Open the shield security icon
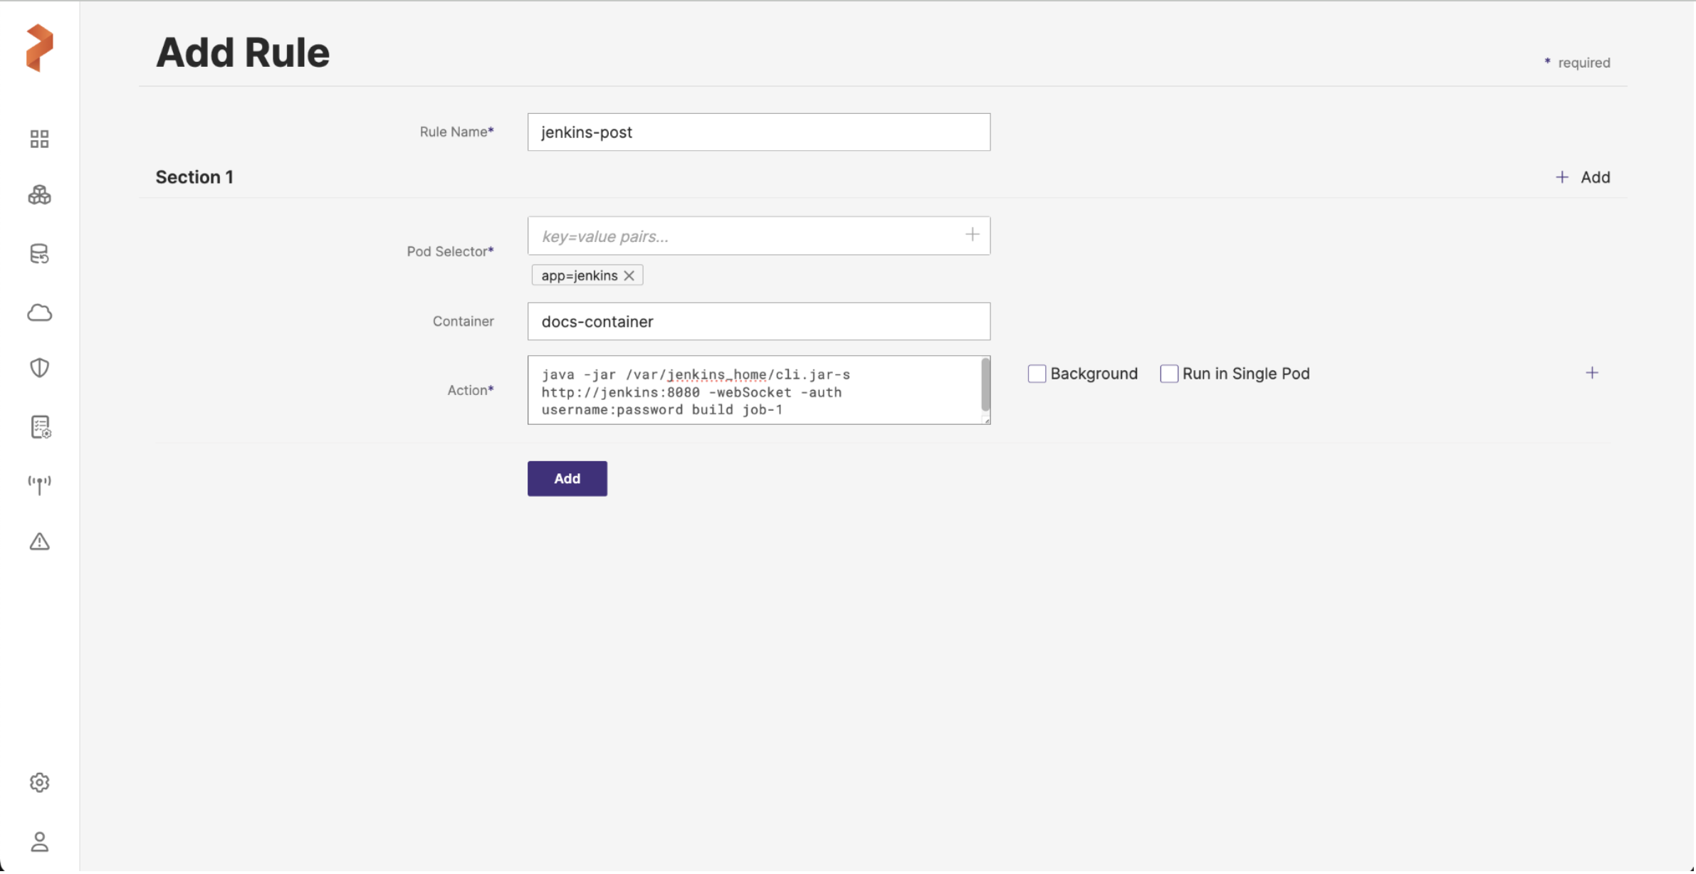 [39, 368]
